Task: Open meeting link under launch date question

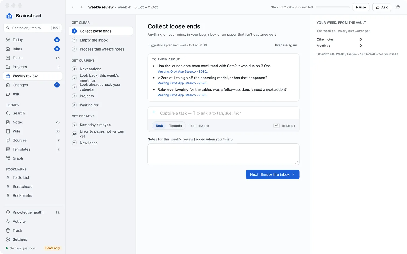Action: coord(183,71)
